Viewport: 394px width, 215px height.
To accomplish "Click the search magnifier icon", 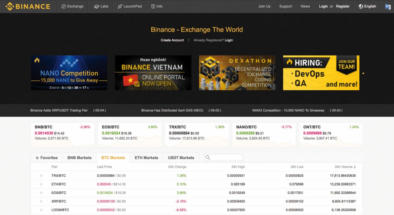I will click(x=208, y=157).
